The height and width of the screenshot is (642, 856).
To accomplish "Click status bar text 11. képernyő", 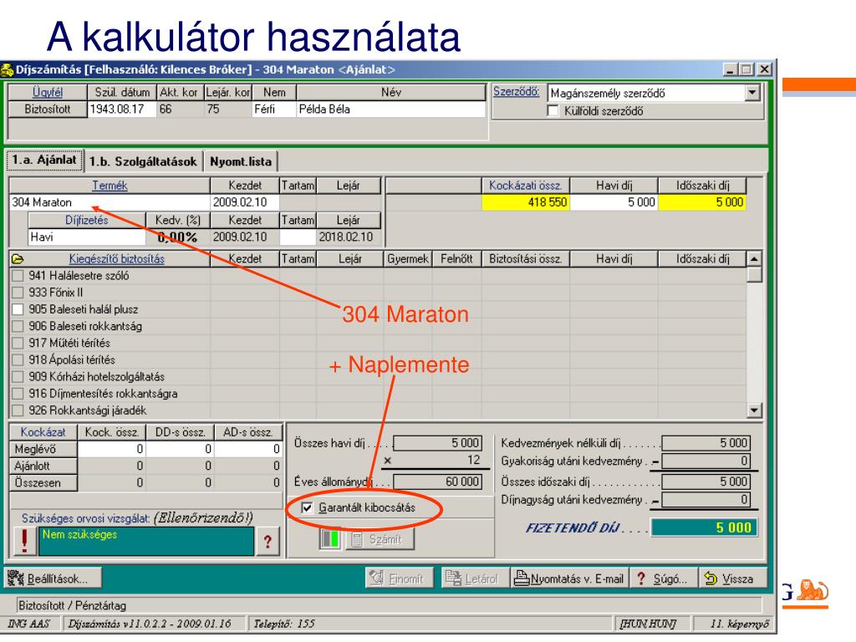I will pos(739,624).
